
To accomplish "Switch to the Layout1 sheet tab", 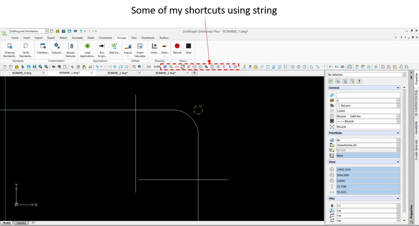I will pos(21,223).
